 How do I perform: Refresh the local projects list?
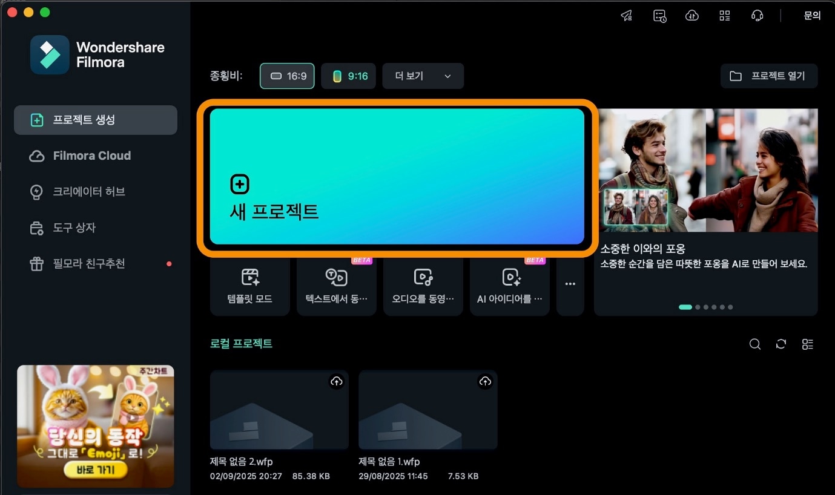click(x=781, y=344)
